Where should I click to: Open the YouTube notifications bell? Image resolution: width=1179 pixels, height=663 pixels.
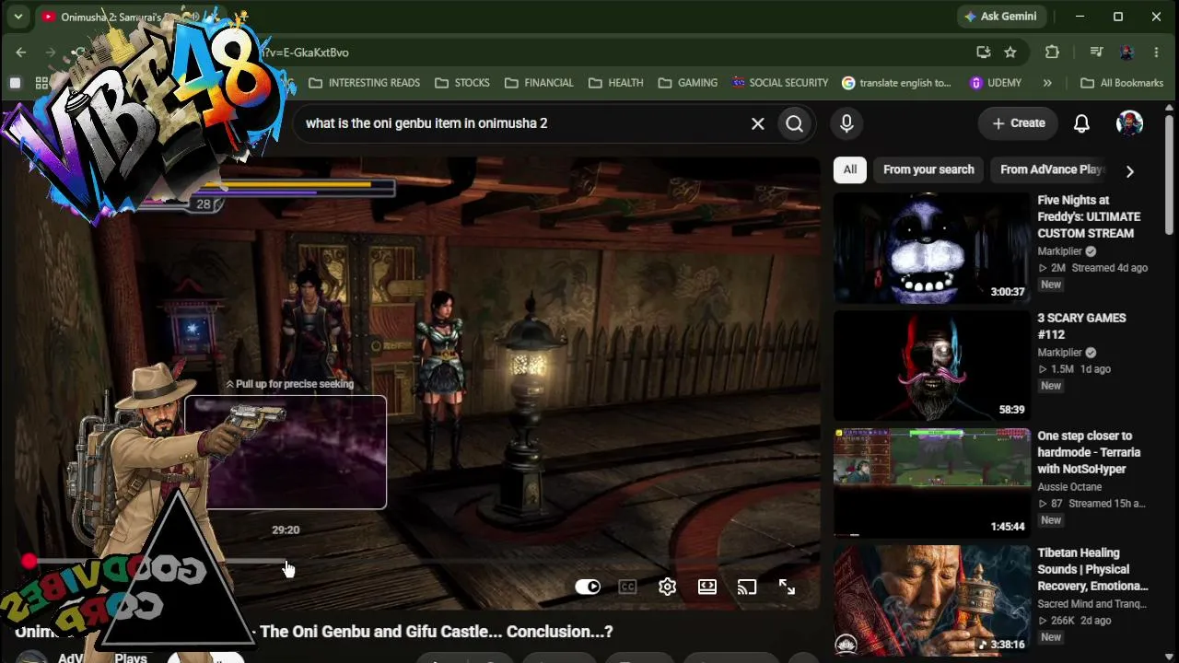click(x=1082, y=123)
